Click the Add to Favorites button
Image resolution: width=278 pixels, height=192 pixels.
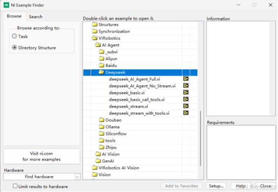coord(182,186)
